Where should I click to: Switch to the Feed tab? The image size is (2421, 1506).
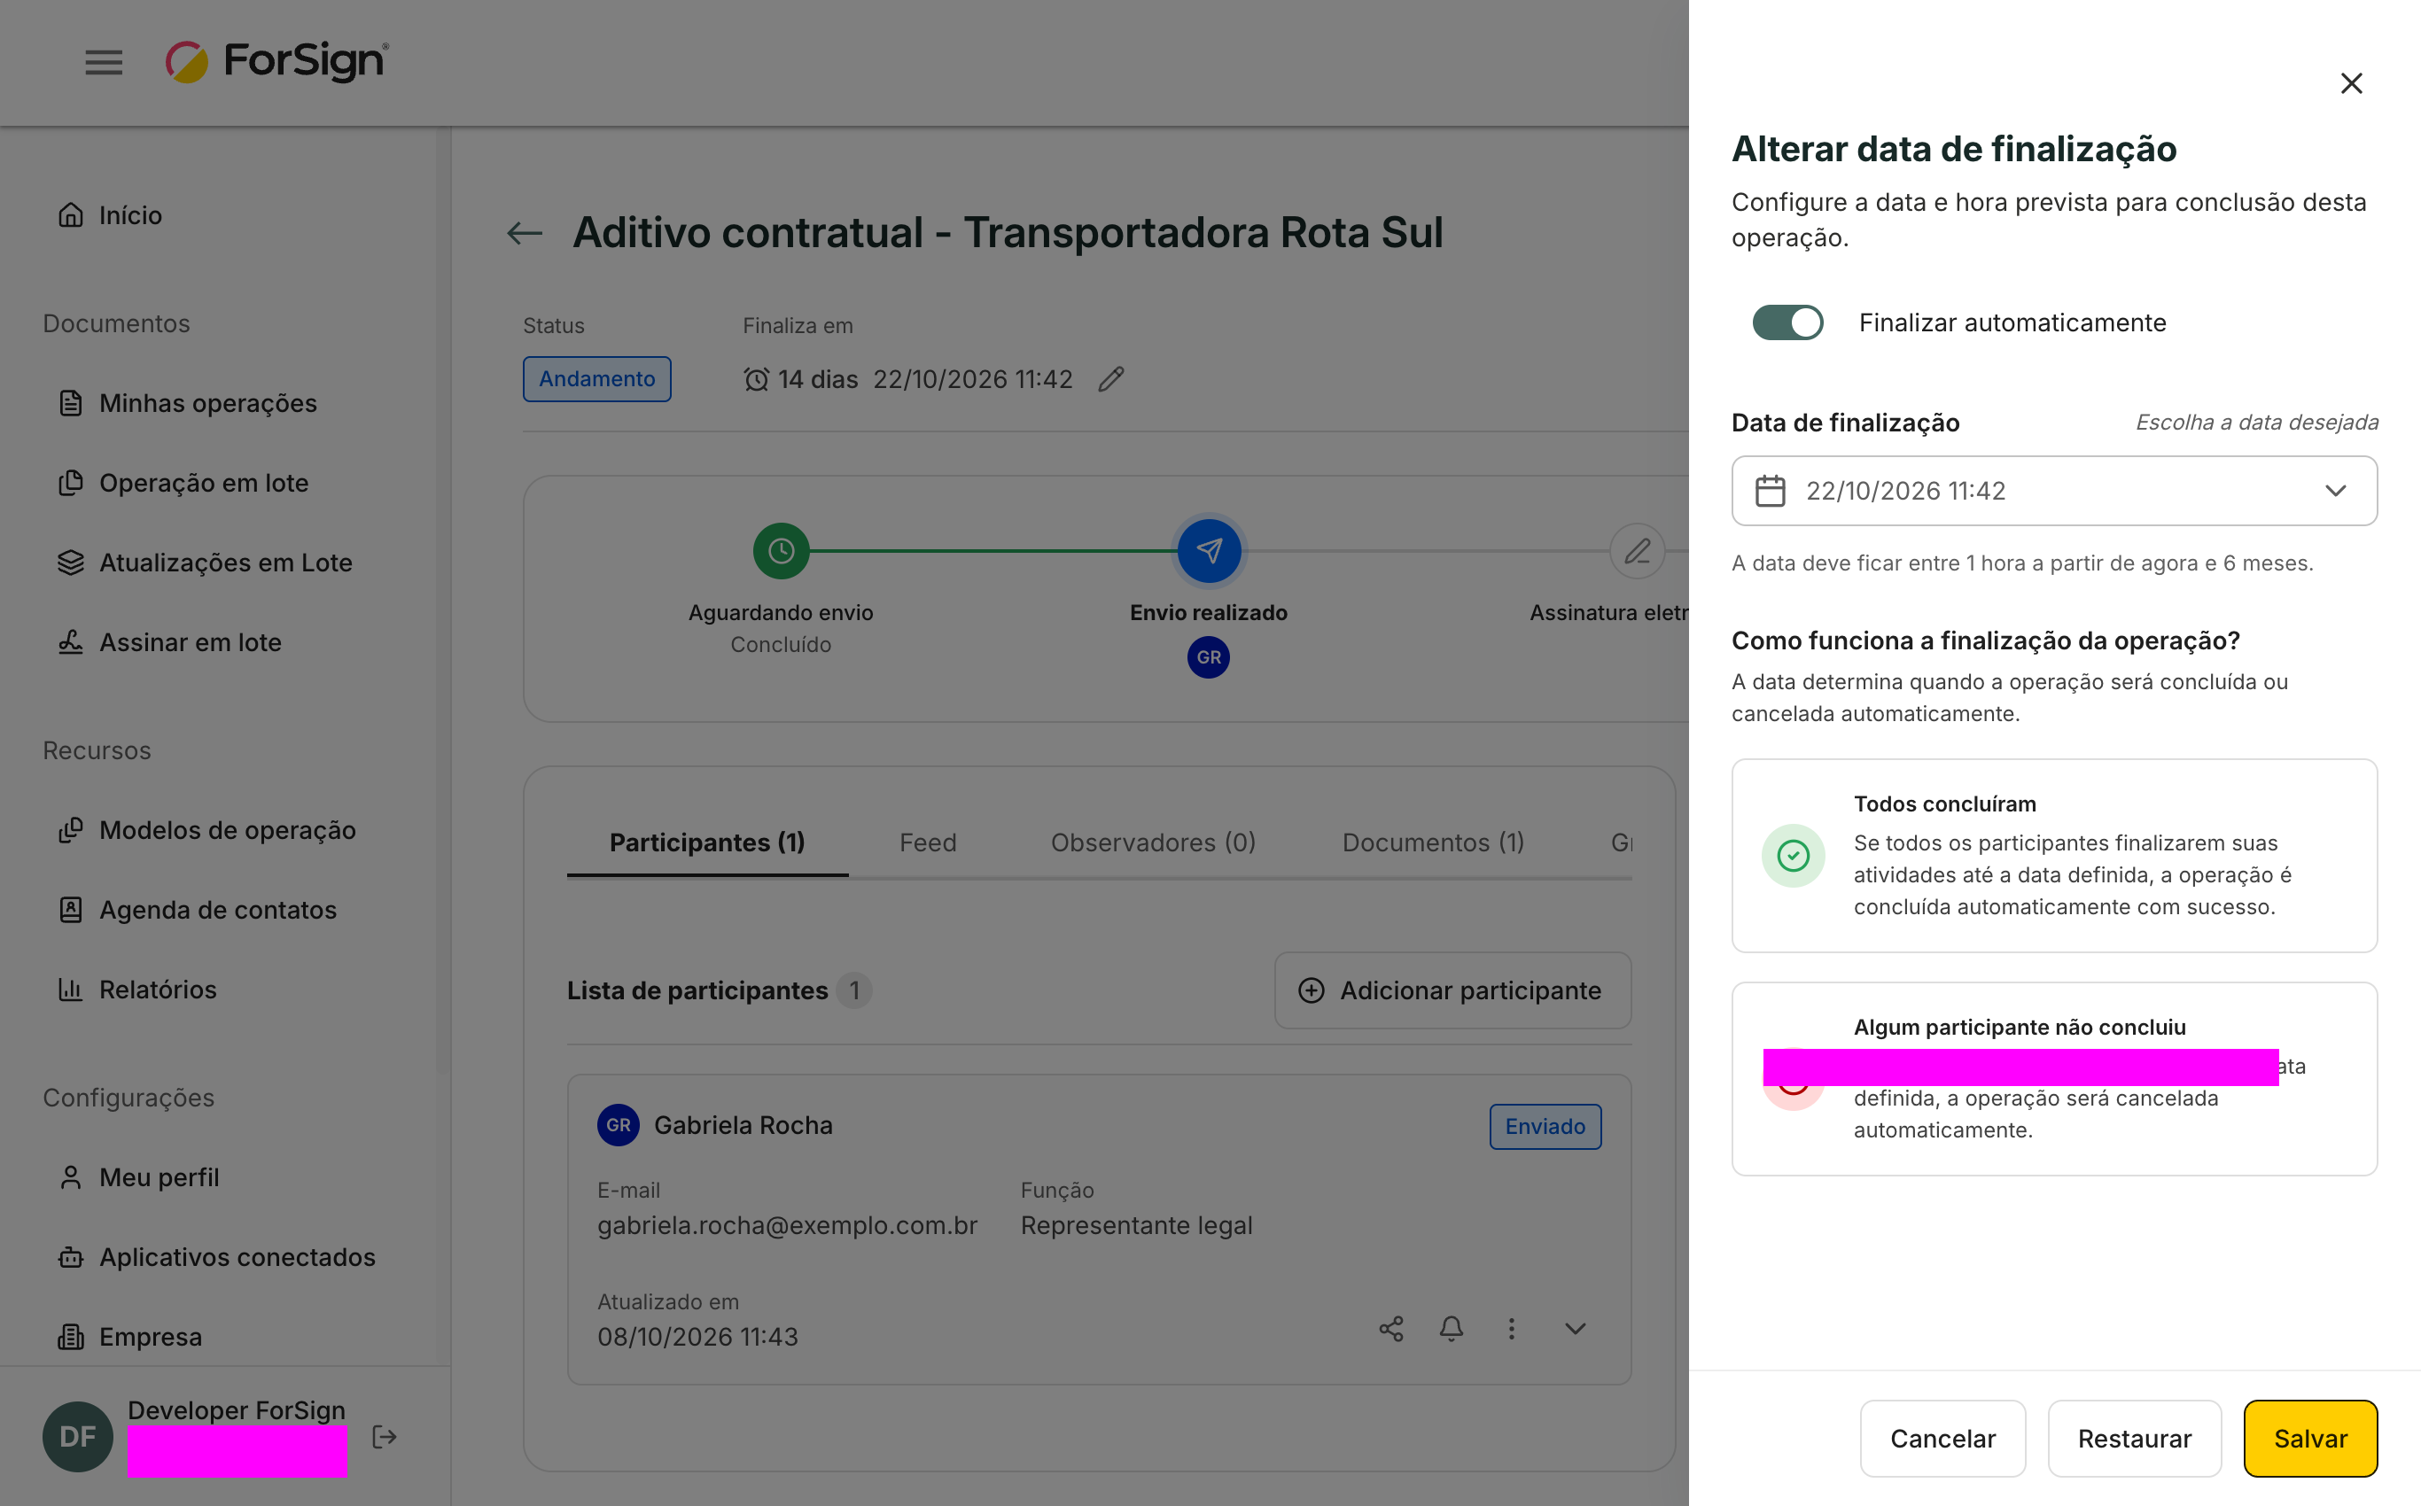coord(928,842)
